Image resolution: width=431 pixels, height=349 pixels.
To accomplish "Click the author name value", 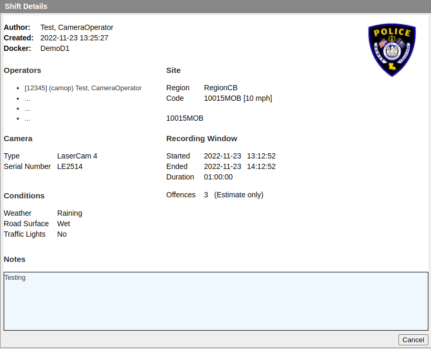I will pos(77,27).
